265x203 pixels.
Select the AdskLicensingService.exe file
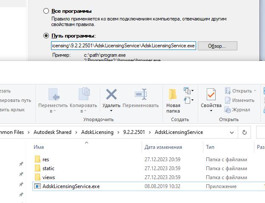[x=71, y=186]
